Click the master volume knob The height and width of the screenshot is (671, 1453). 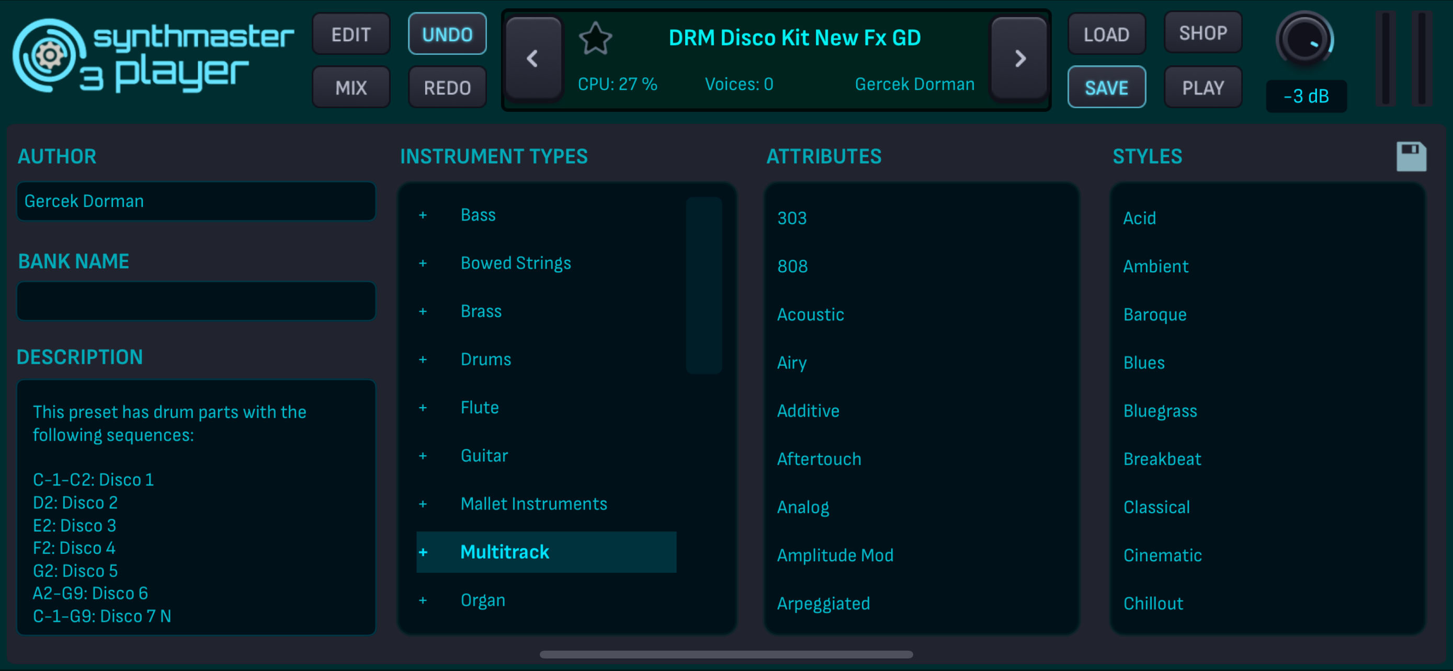1304,40
